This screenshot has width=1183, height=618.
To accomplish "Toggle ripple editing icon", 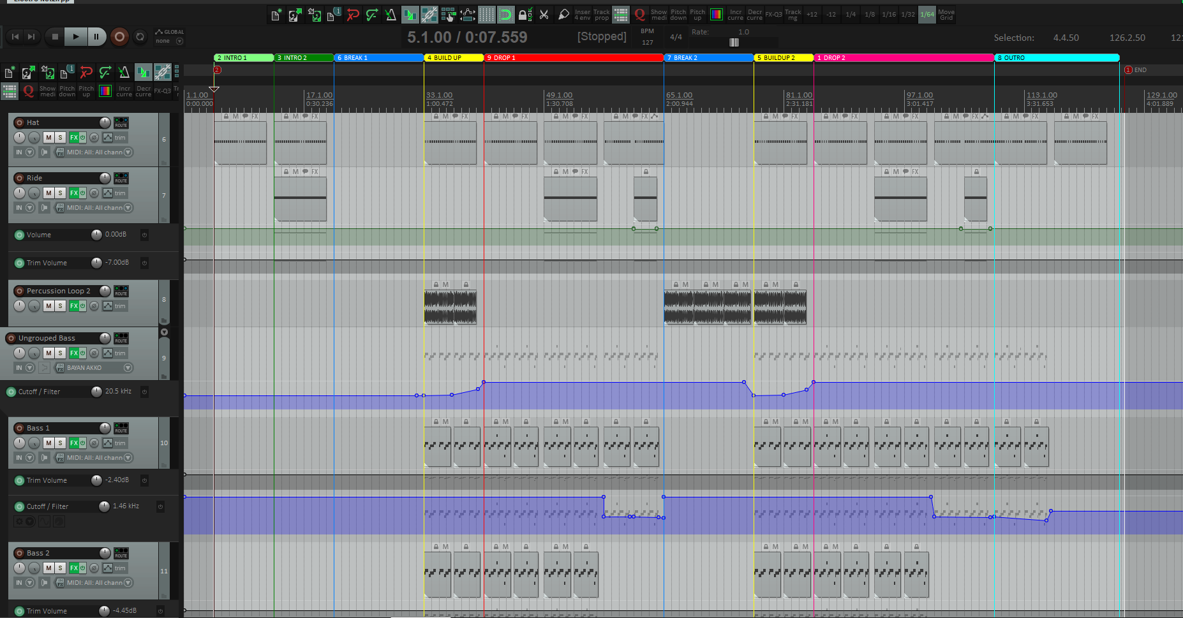I will pyautogui.click(x=449, y=15).
